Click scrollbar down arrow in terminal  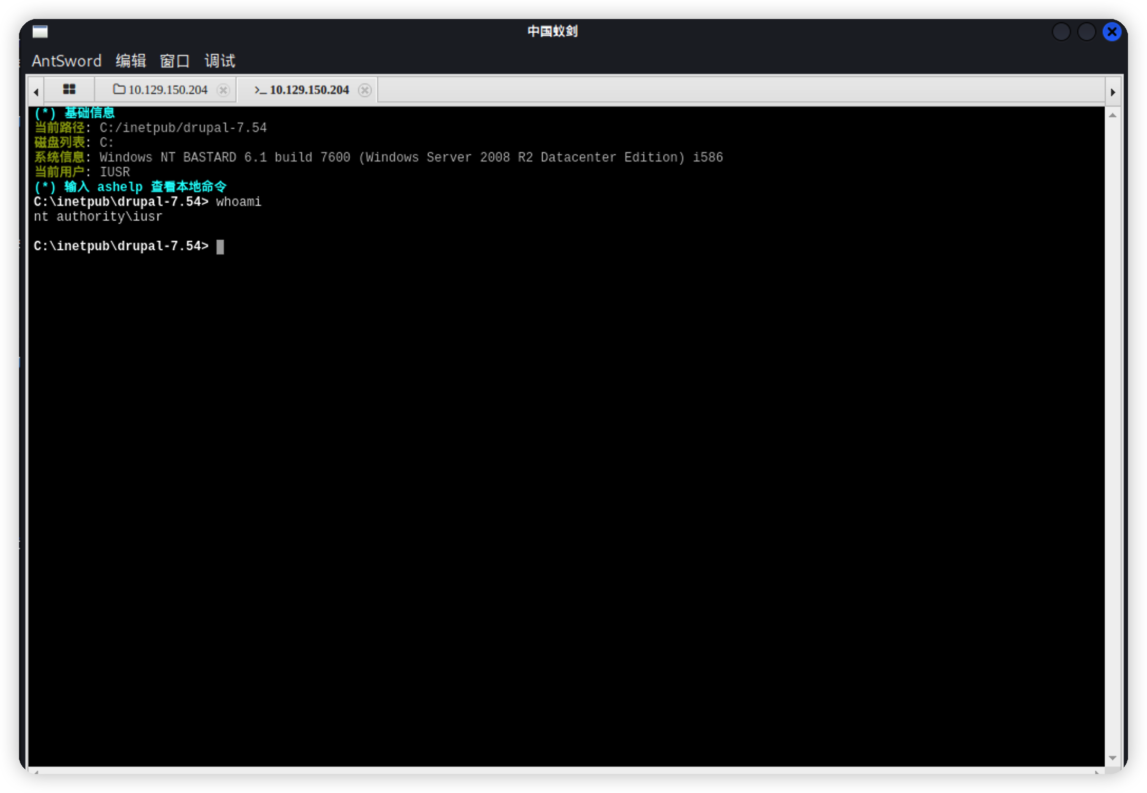click(x=1113, y=758)
